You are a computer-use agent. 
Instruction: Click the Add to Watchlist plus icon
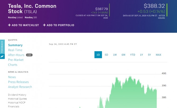tap(10, 25)
